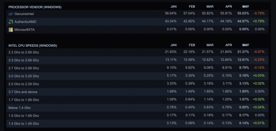
Task: Click GenuineIntel's -0.79% change value
Action: pos(259,13)
